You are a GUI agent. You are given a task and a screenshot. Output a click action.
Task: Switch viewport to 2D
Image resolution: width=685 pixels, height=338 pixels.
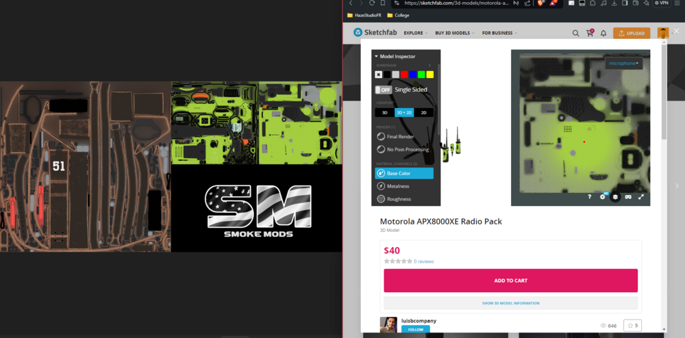pyautogui.click(x=424, y=112)
